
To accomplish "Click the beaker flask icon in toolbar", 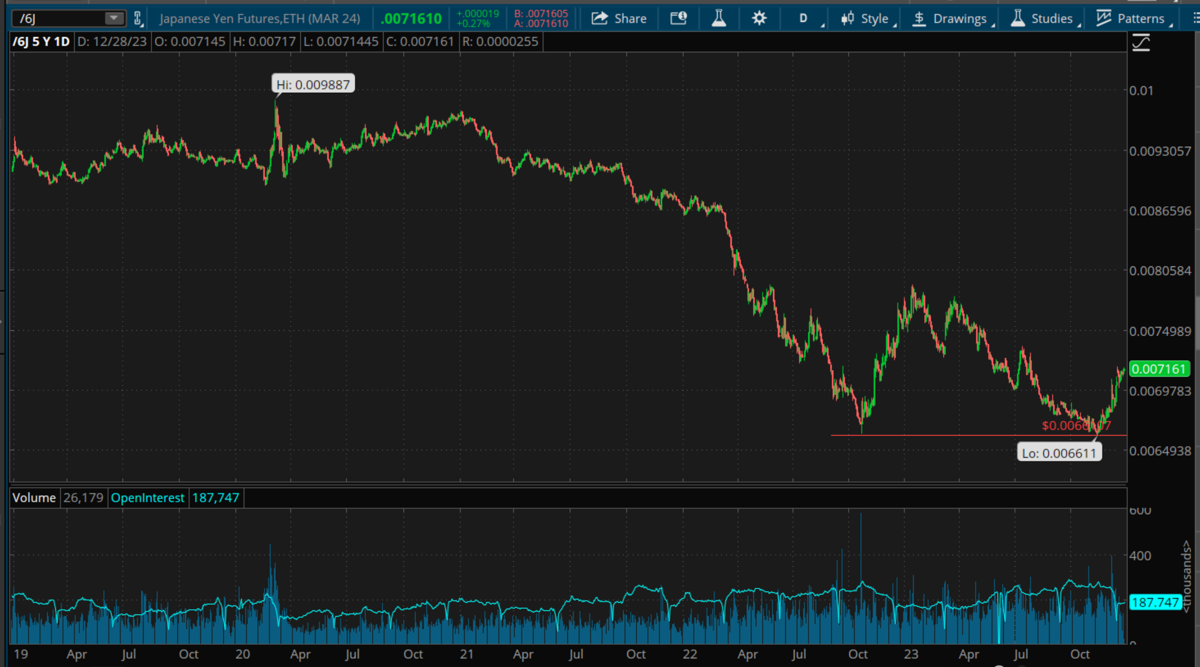I will point(719,19).
